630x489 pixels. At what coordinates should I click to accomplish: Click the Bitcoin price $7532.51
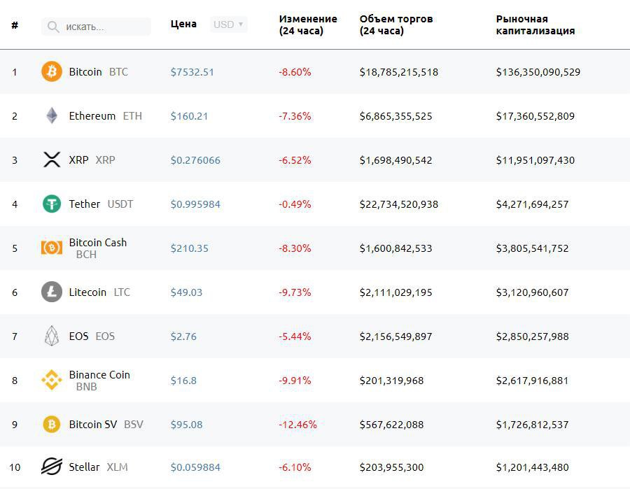click(x=192, y=72)
